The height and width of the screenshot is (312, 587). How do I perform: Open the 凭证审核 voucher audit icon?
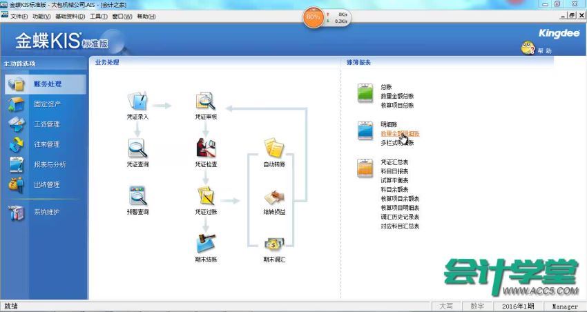[206, 101]
